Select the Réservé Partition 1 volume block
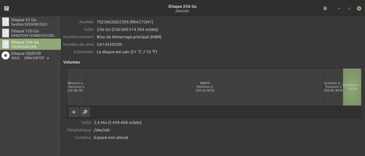 pos(76,87)
